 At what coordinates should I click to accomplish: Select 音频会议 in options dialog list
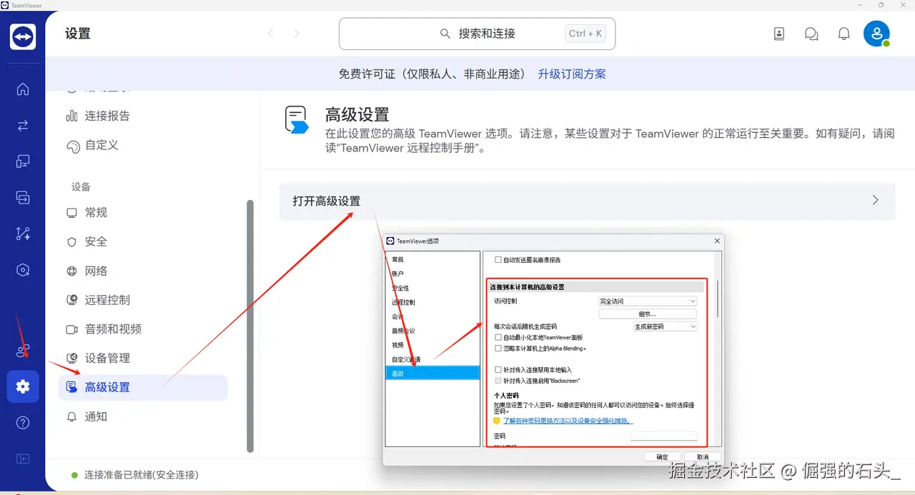403,331
